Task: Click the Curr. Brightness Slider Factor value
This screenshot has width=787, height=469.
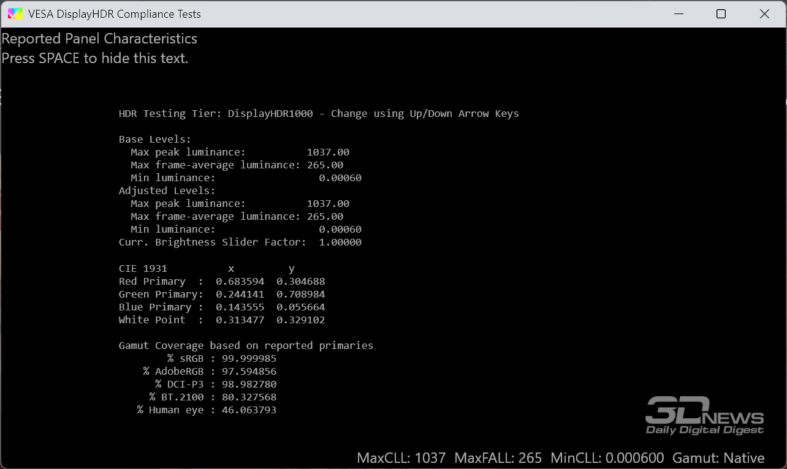Action: tap(340, 242)
